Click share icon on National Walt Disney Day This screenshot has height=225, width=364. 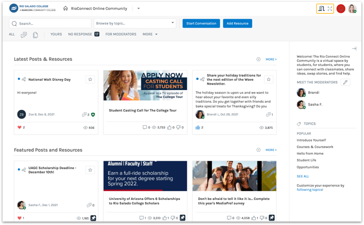click(x=24, y=79)
